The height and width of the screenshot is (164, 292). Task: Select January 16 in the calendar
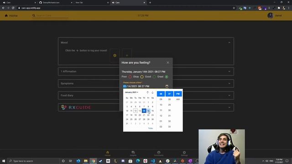pyautogui.click(x=152, y=111)
